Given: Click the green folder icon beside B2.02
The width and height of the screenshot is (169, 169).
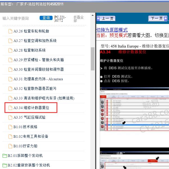Looking at the screenshot, I should (4, 165).
